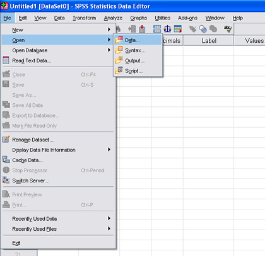Close the File menu via the File header

[7, 18]
